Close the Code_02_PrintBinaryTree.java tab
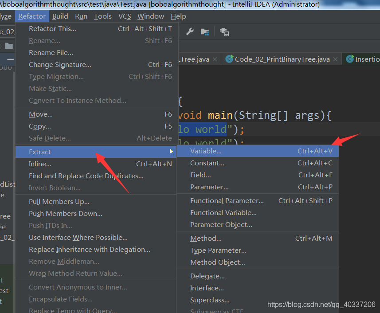Viewport: 380px width, 313px height. pyautogui.click(x=335, y=59)
